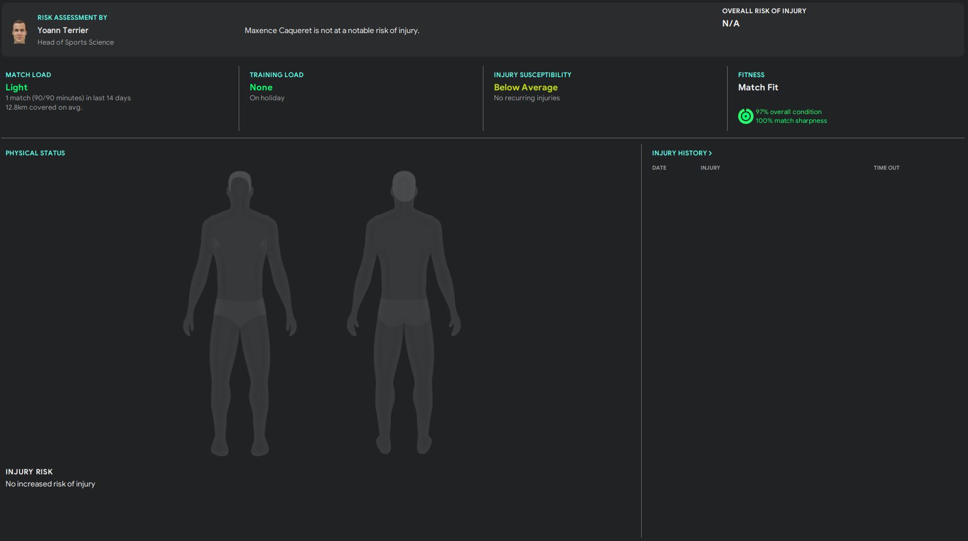Open the Injury History heading link

coord(679,153)
